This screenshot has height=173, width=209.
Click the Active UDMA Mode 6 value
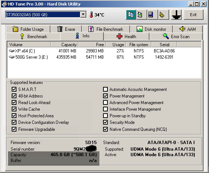click(x=163, y=155)
